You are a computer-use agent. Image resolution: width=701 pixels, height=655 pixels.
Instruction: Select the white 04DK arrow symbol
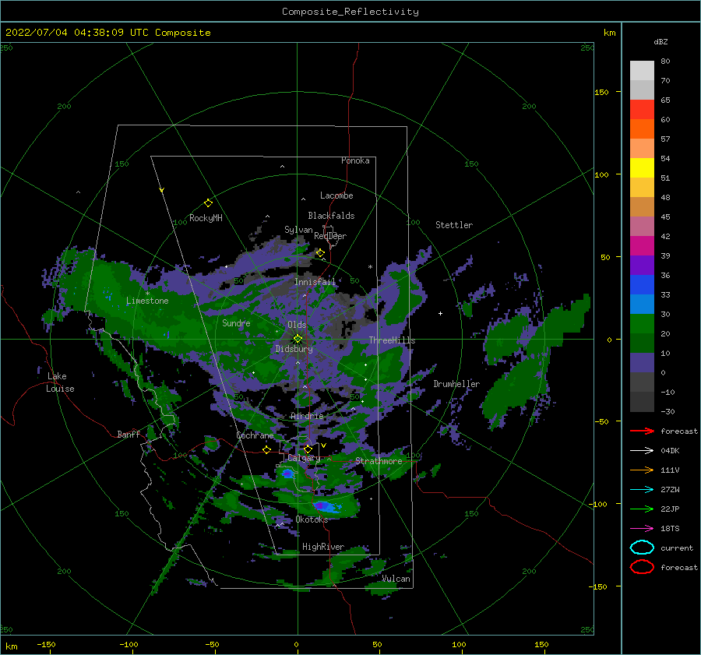coord(642,451)
